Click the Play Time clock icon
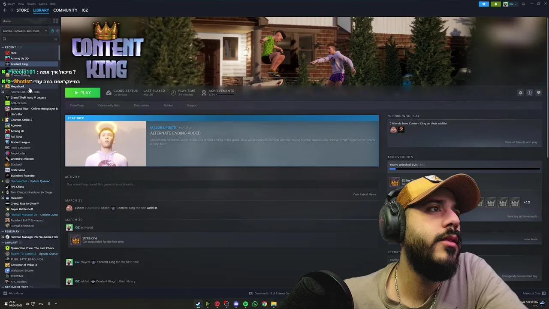Viewport: 549px width, 309px height. point(173,93)
